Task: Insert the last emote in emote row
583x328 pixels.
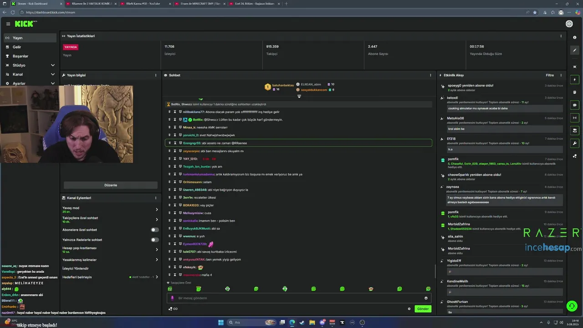Action: coord(428,289)
